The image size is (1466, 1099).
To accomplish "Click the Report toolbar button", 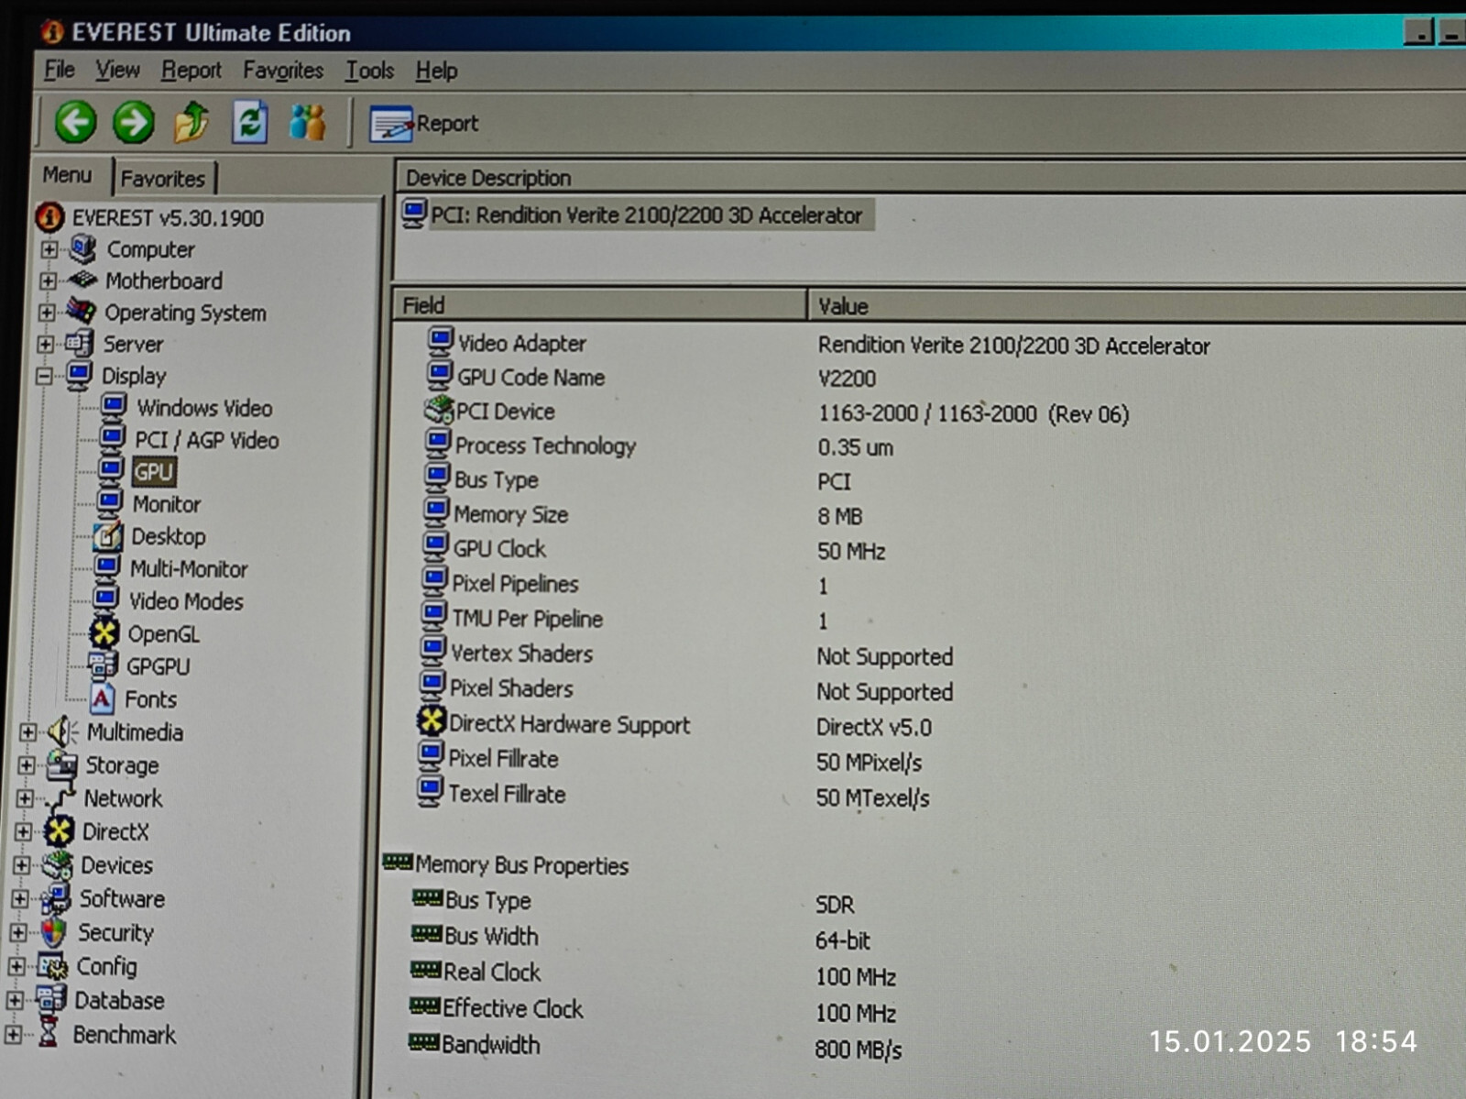I will [423, 124].
